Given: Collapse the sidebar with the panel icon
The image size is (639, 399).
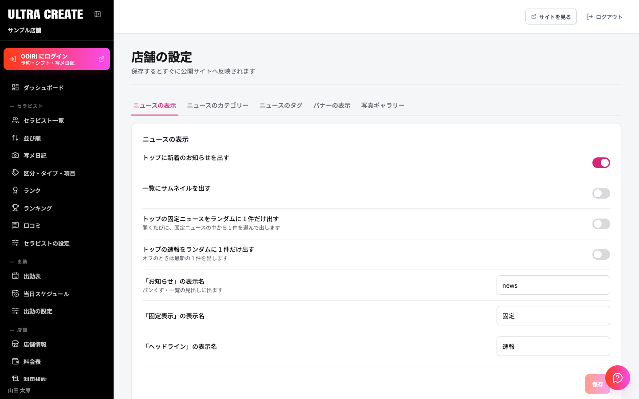Looking at the screenshot, I should [98, 14].
